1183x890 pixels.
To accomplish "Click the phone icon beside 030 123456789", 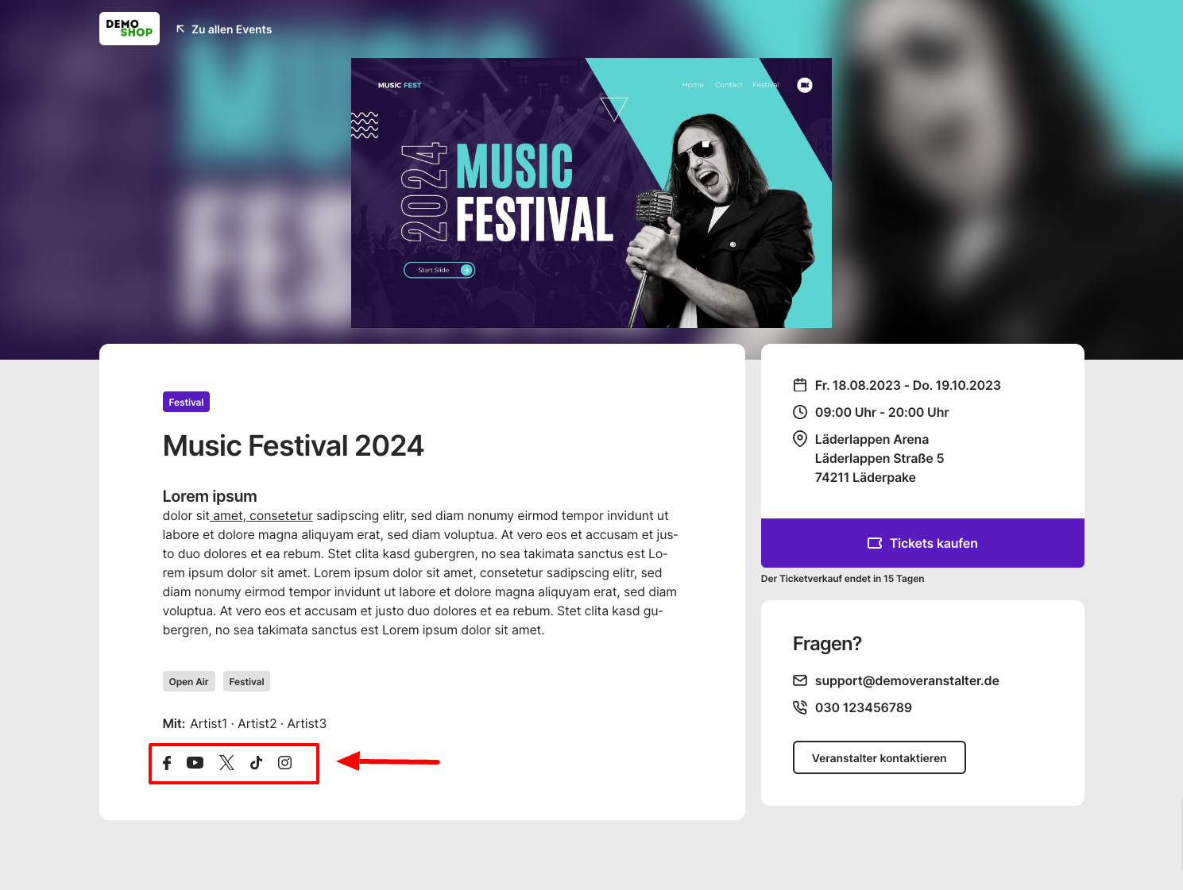I will click(x=800, y=707).
